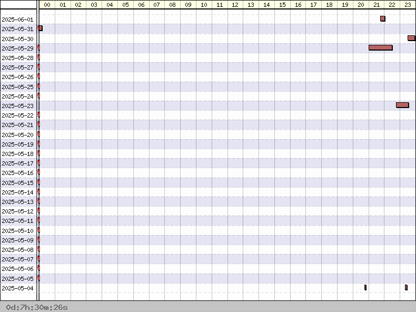Select the 2025-05-28 date label

[x=17, y=58]
